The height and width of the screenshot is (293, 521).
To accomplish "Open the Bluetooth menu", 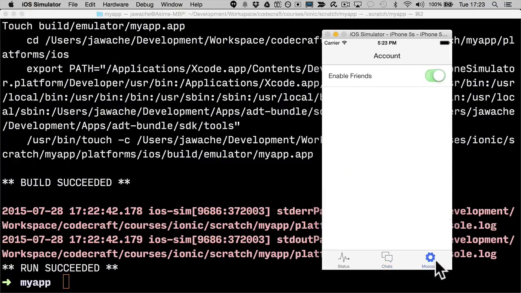I will click(395, 4).
